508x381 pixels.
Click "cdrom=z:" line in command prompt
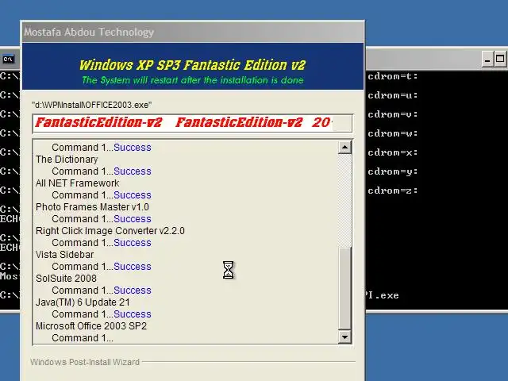click(393, 190)
